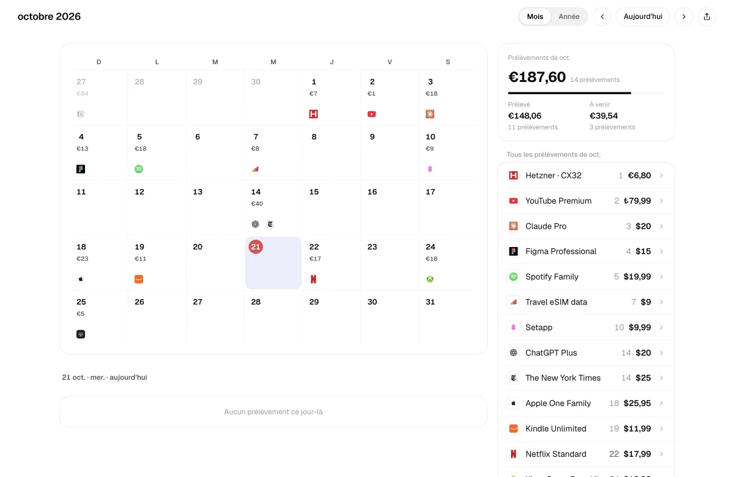Open the chevron on the Kindle Unlimited row
734x477 pixels.
[x=661, y=429]
